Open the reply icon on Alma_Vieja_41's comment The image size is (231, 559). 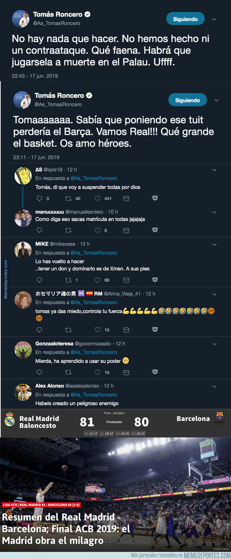point(40,330)
